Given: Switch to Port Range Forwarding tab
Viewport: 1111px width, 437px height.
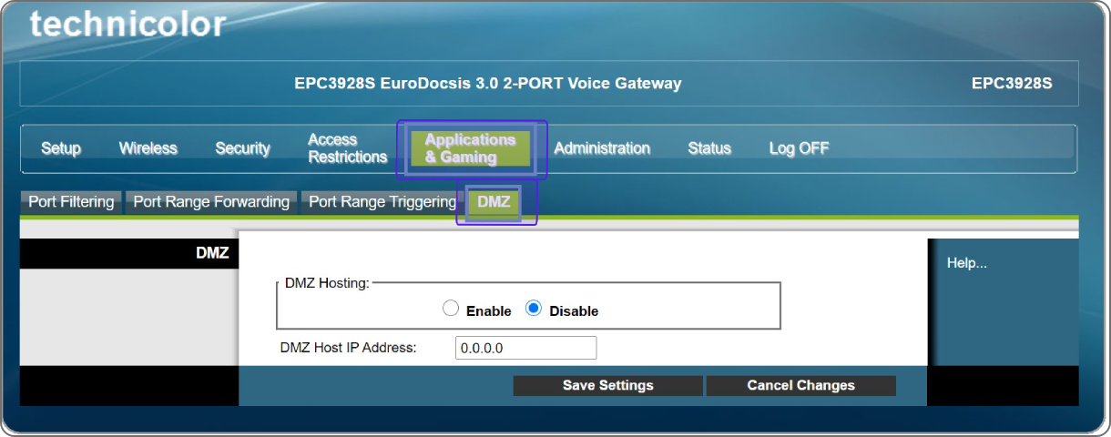Looking at the screenshot, I should click(211, 202).
